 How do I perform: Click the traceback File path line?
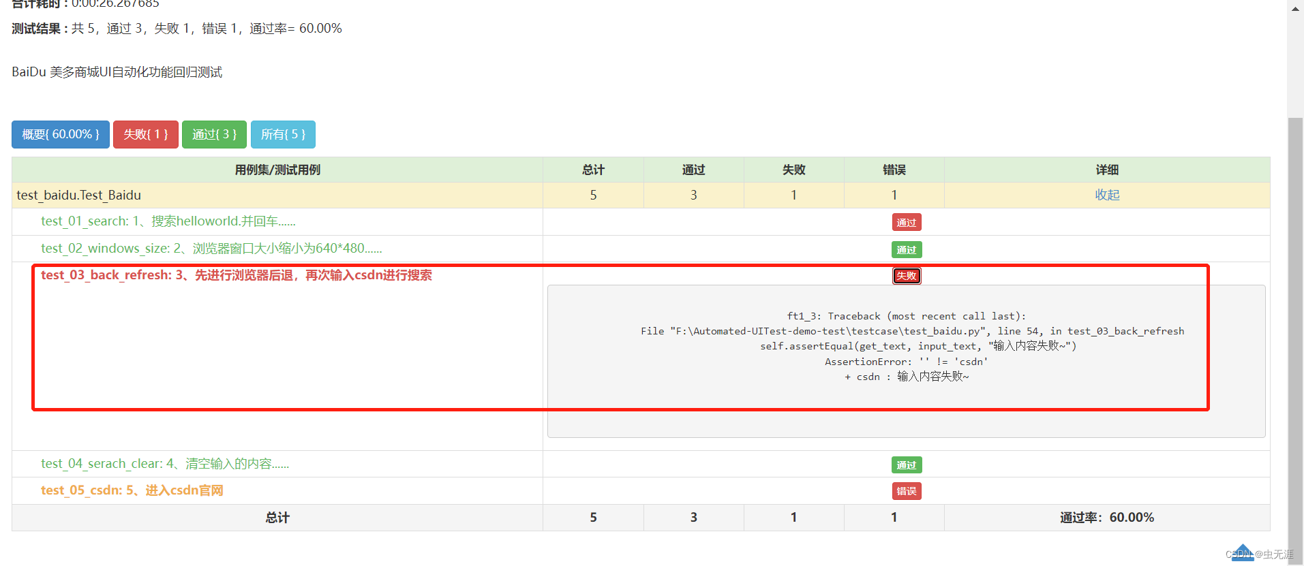[x=912, y=331]
